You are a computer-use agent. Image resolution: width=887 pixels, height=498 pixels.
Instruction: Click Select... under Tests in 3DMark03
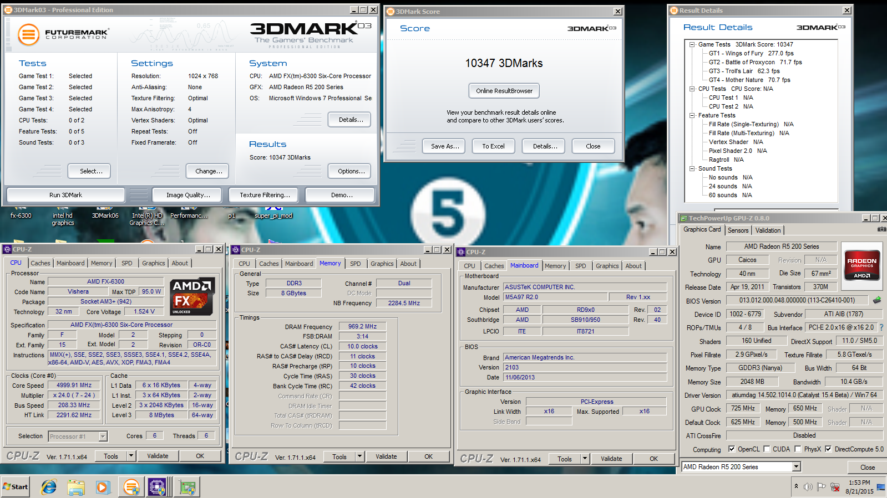click(x=89, y=171)
